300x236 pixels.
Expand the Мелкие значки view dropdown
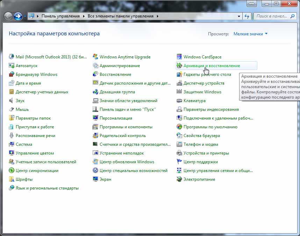(250, 34)
